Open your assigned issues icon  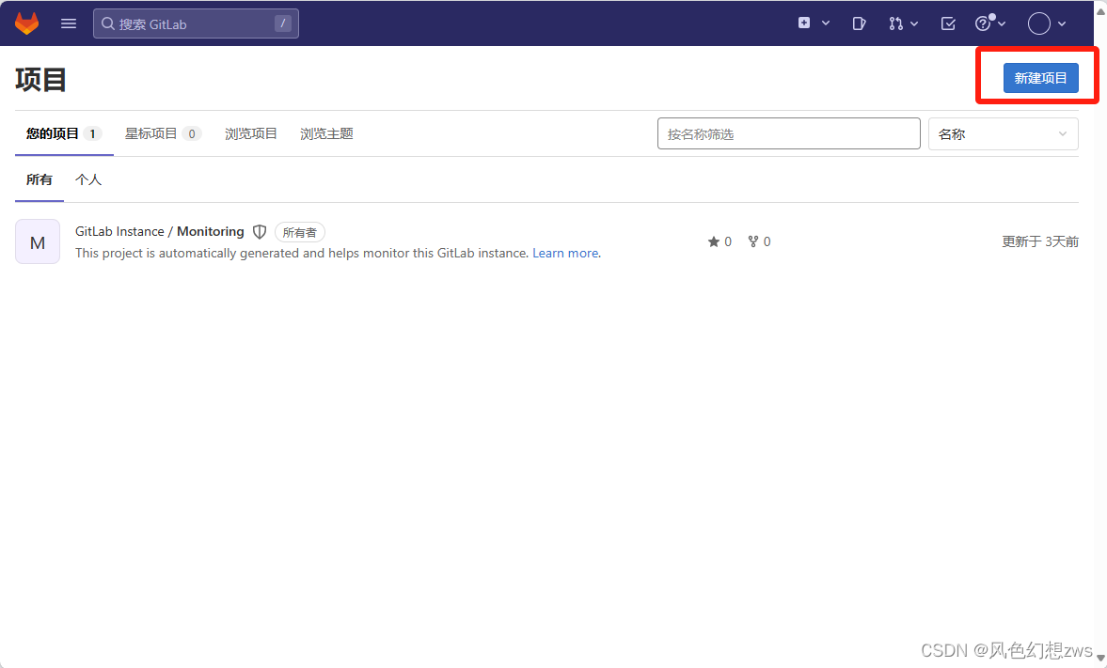859,23
